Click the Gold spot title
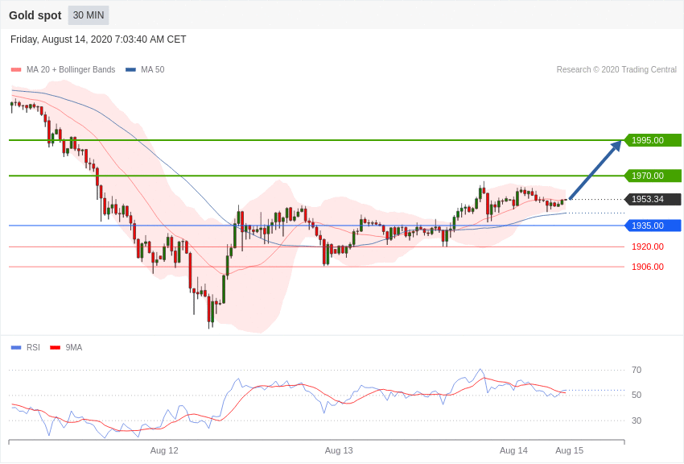This screenshot has width=684, height=464. click(x=35, y=15)
